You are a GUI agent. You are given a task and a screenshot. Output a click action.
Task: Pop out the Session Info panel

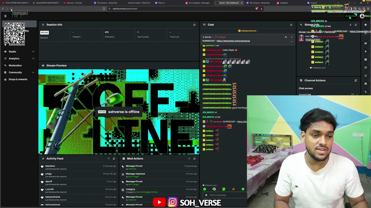[x=194, y=25]
